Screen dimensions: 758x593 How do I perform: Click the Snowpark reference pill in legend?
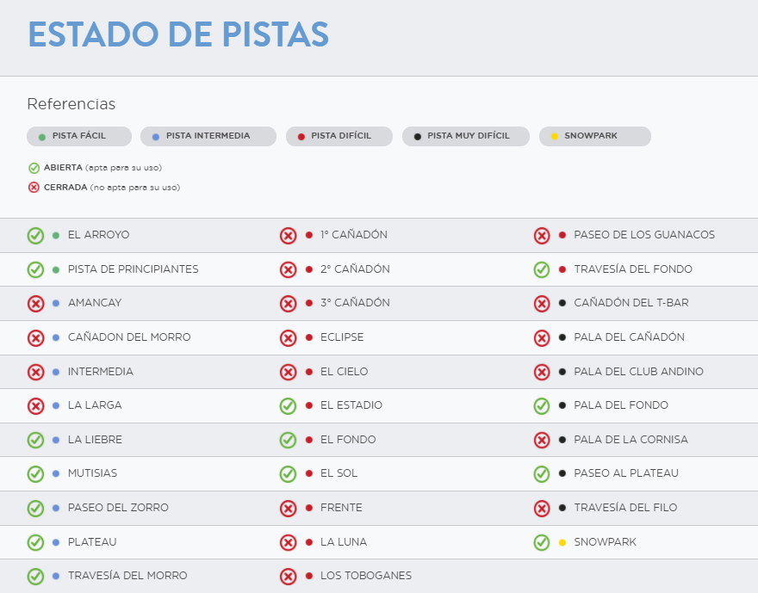tap(594, 136)
